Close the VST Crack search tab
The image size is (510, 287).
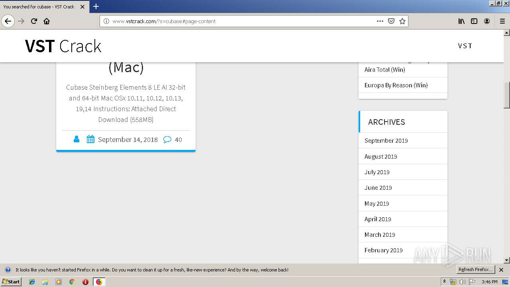pyautogui.click(x=82, y=7)
